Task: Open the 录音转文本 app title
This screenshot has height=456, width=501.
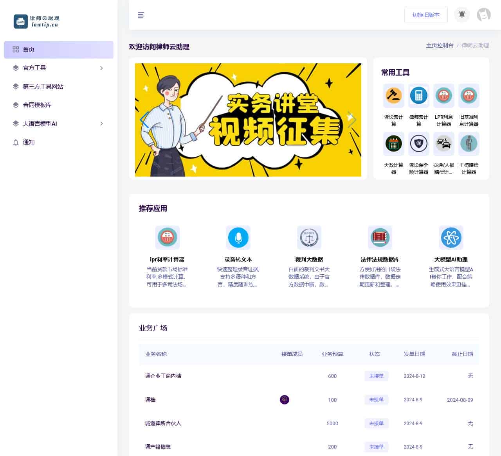Action: tap(238, 259)
